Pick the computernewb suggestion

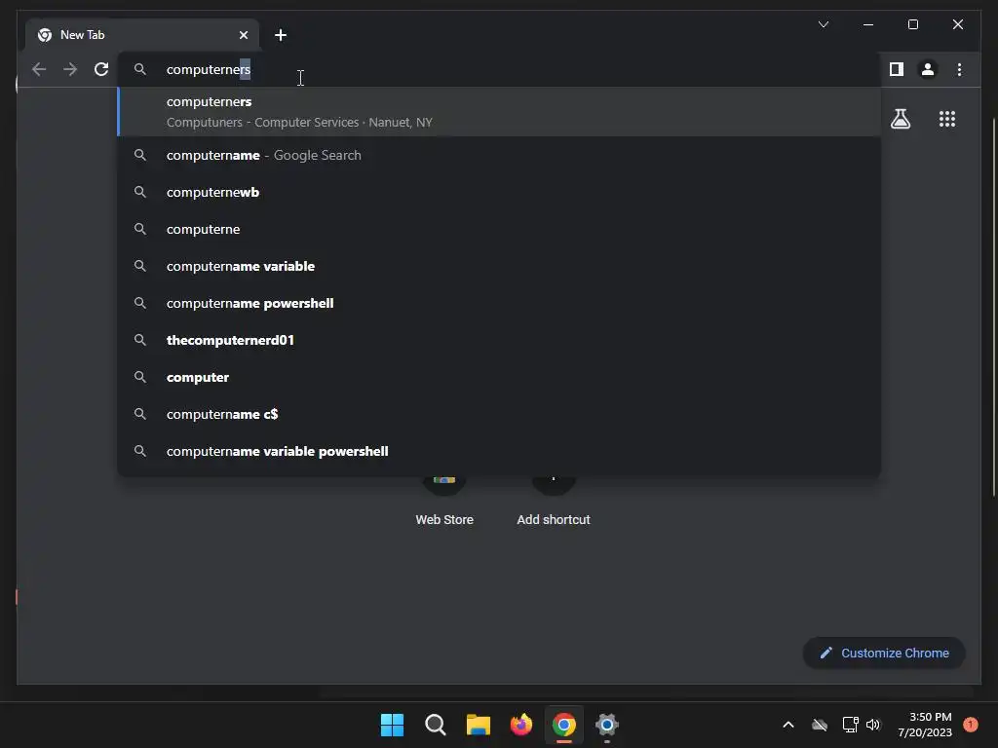[x=500, y=192]
